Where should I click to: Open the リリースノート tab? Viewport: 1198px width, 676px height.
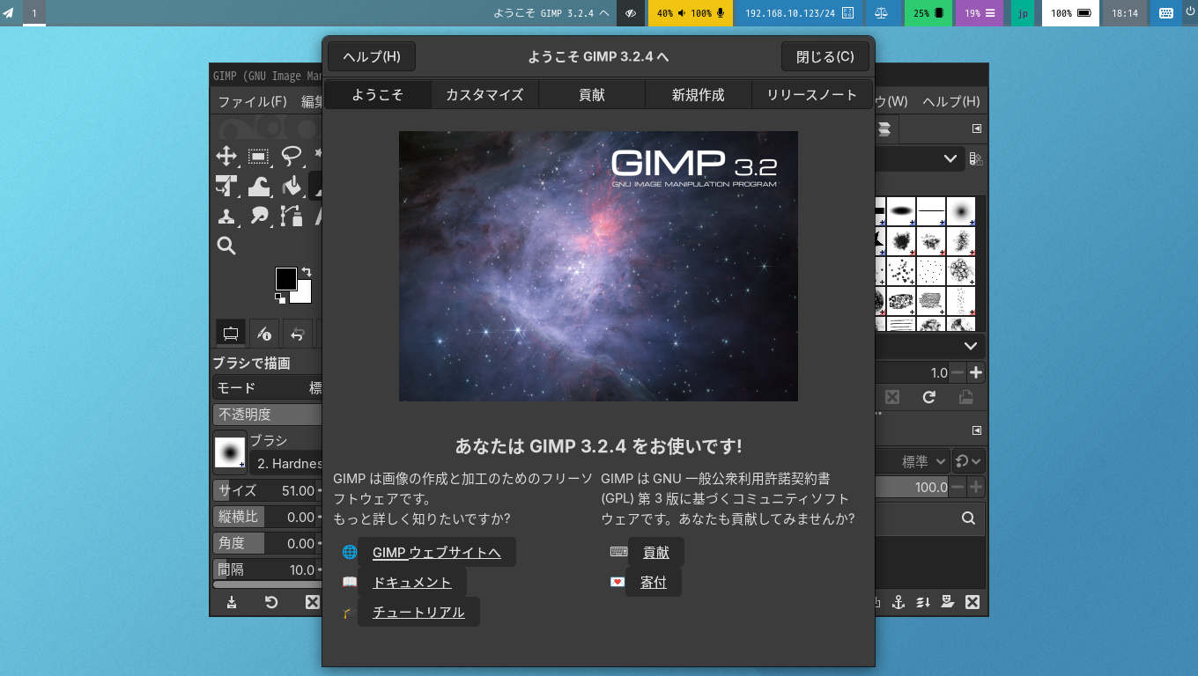click(x=811, y=95)
